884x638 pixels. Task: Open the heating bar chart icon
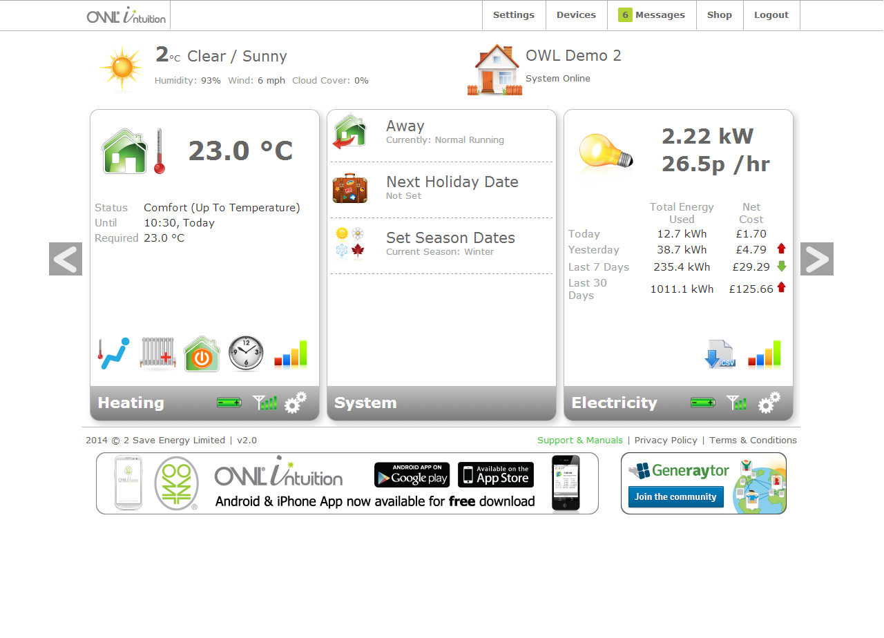coord(290,354)
